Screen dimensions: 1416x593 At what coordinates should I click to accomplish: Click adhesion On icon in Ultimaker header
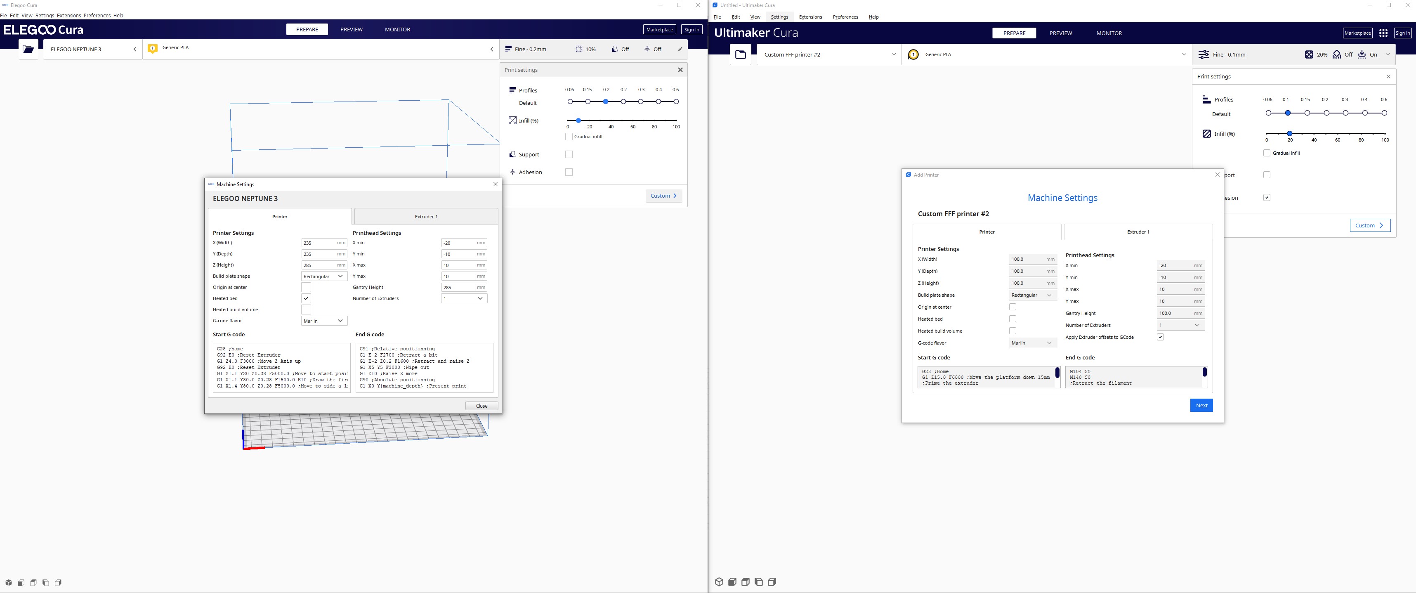tap(1362, 54)
